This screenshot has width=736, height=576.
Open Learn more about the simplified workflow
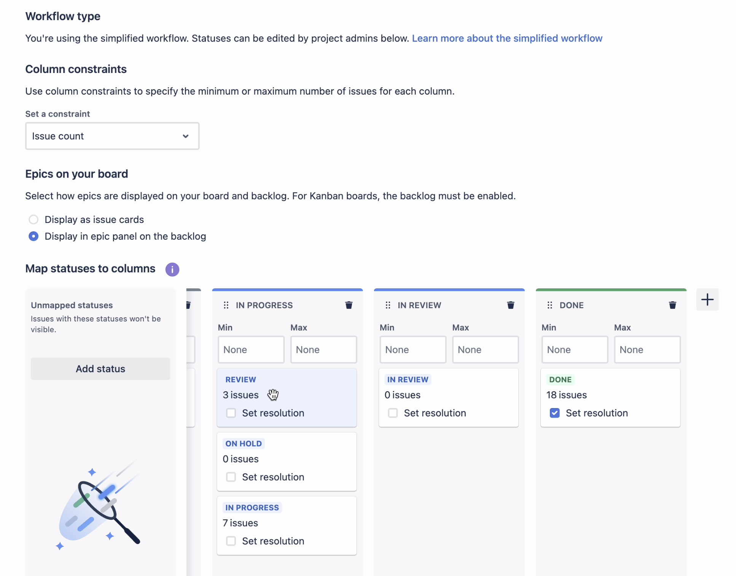(x=507, y=38)
